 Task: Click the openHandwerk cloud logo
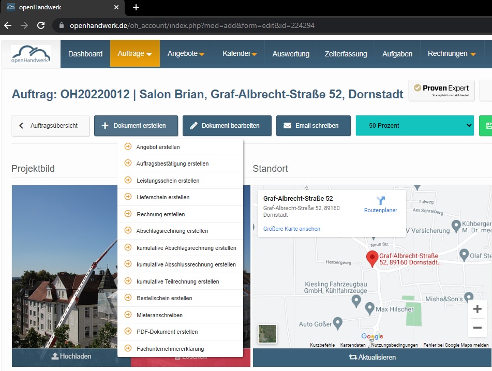(31, 54)
